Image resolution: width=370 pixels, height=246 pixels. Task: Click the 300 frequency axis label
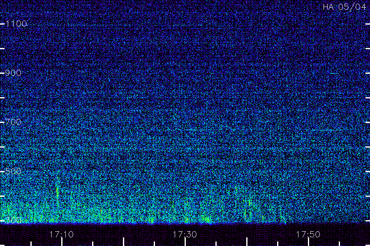pos(13,220)
